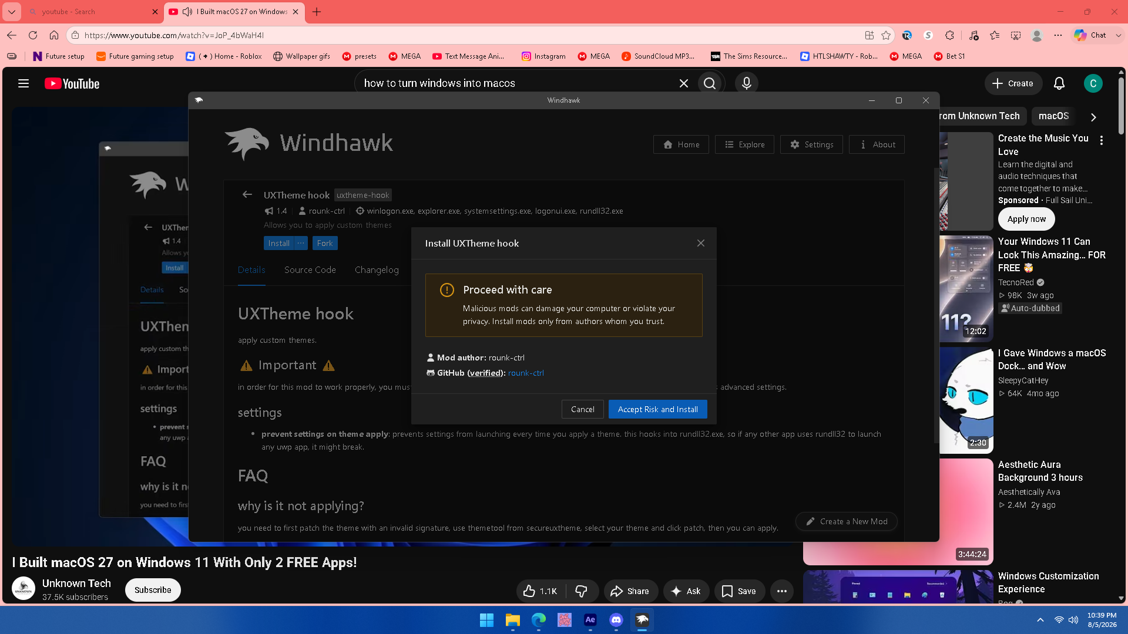
Task: Open a new browser tab
Action: coord(317,12)
